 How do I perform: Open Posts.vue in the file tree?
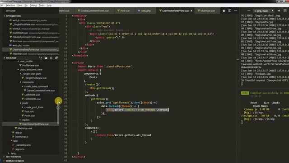[x=29, y=116]
